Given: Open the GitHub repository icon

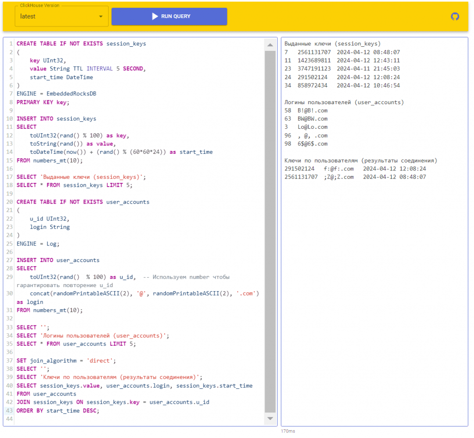Looking at the screenshot, I should pos(455,16).
